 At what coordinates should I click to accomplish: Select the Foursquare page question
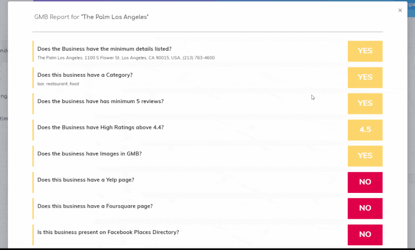pyautogui.click(x=95, y=206)
